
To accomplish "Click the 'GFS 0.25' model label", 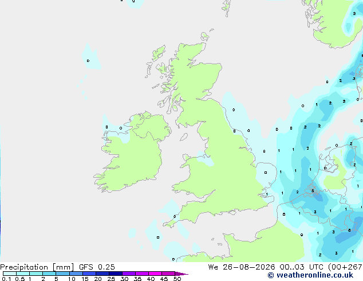I will click(x=97, y=267).
